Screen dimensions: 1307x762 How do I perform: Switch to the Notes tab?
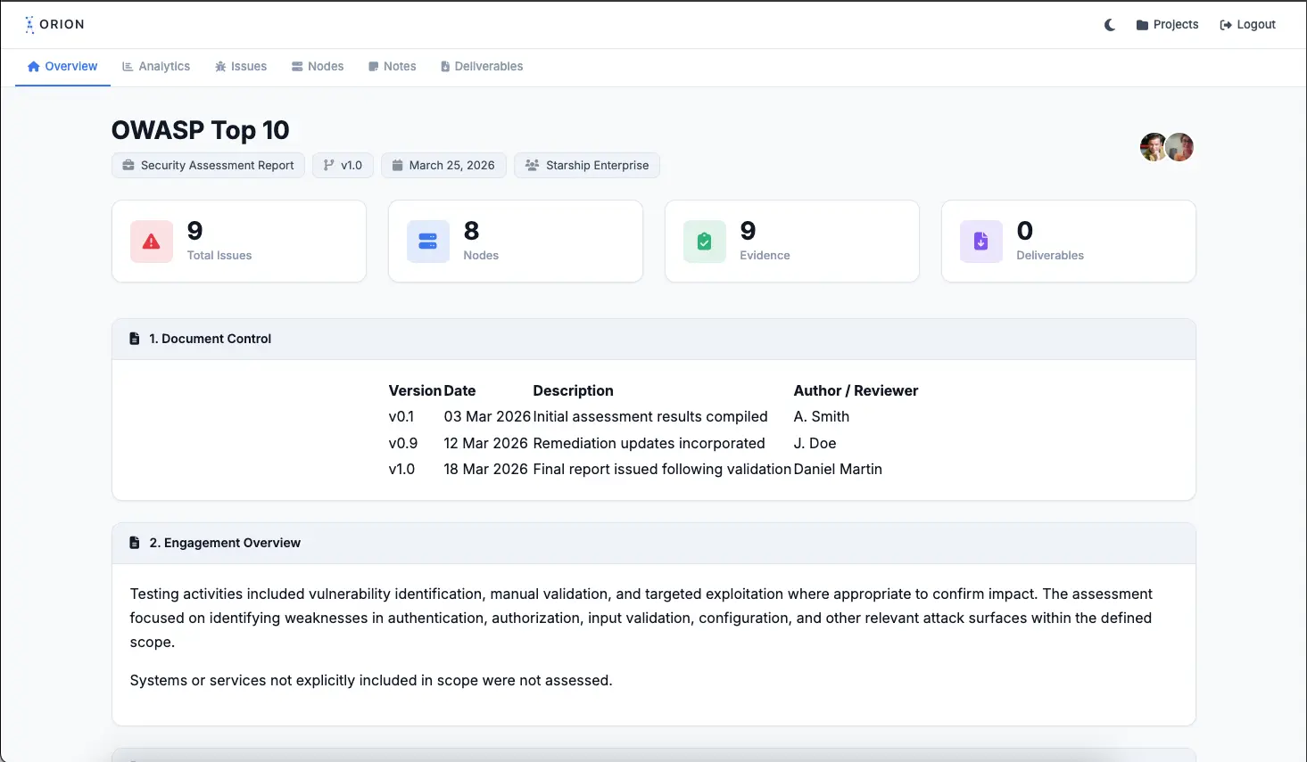click(x=392, y=66)
